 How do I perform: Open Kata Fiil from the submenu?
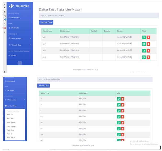[x=10, y=114]
